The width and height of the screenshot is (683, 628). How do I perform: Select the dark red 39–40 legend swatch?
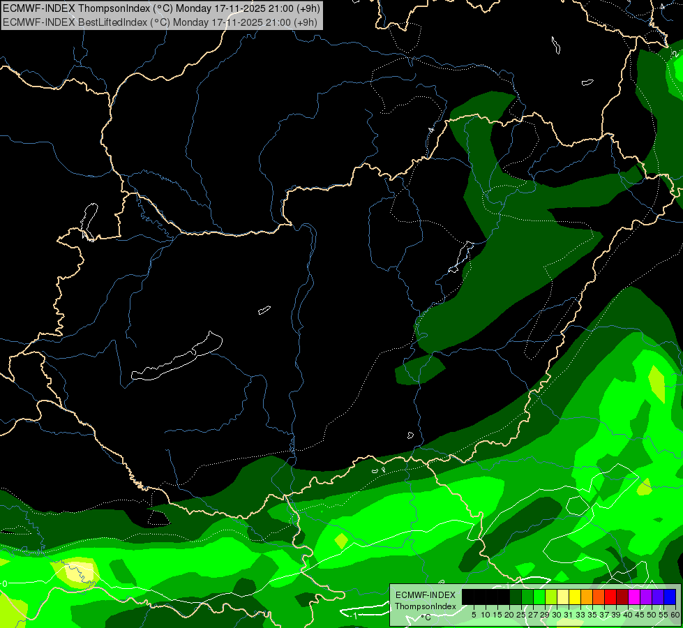pyautogui.click(x=622, y=597)
